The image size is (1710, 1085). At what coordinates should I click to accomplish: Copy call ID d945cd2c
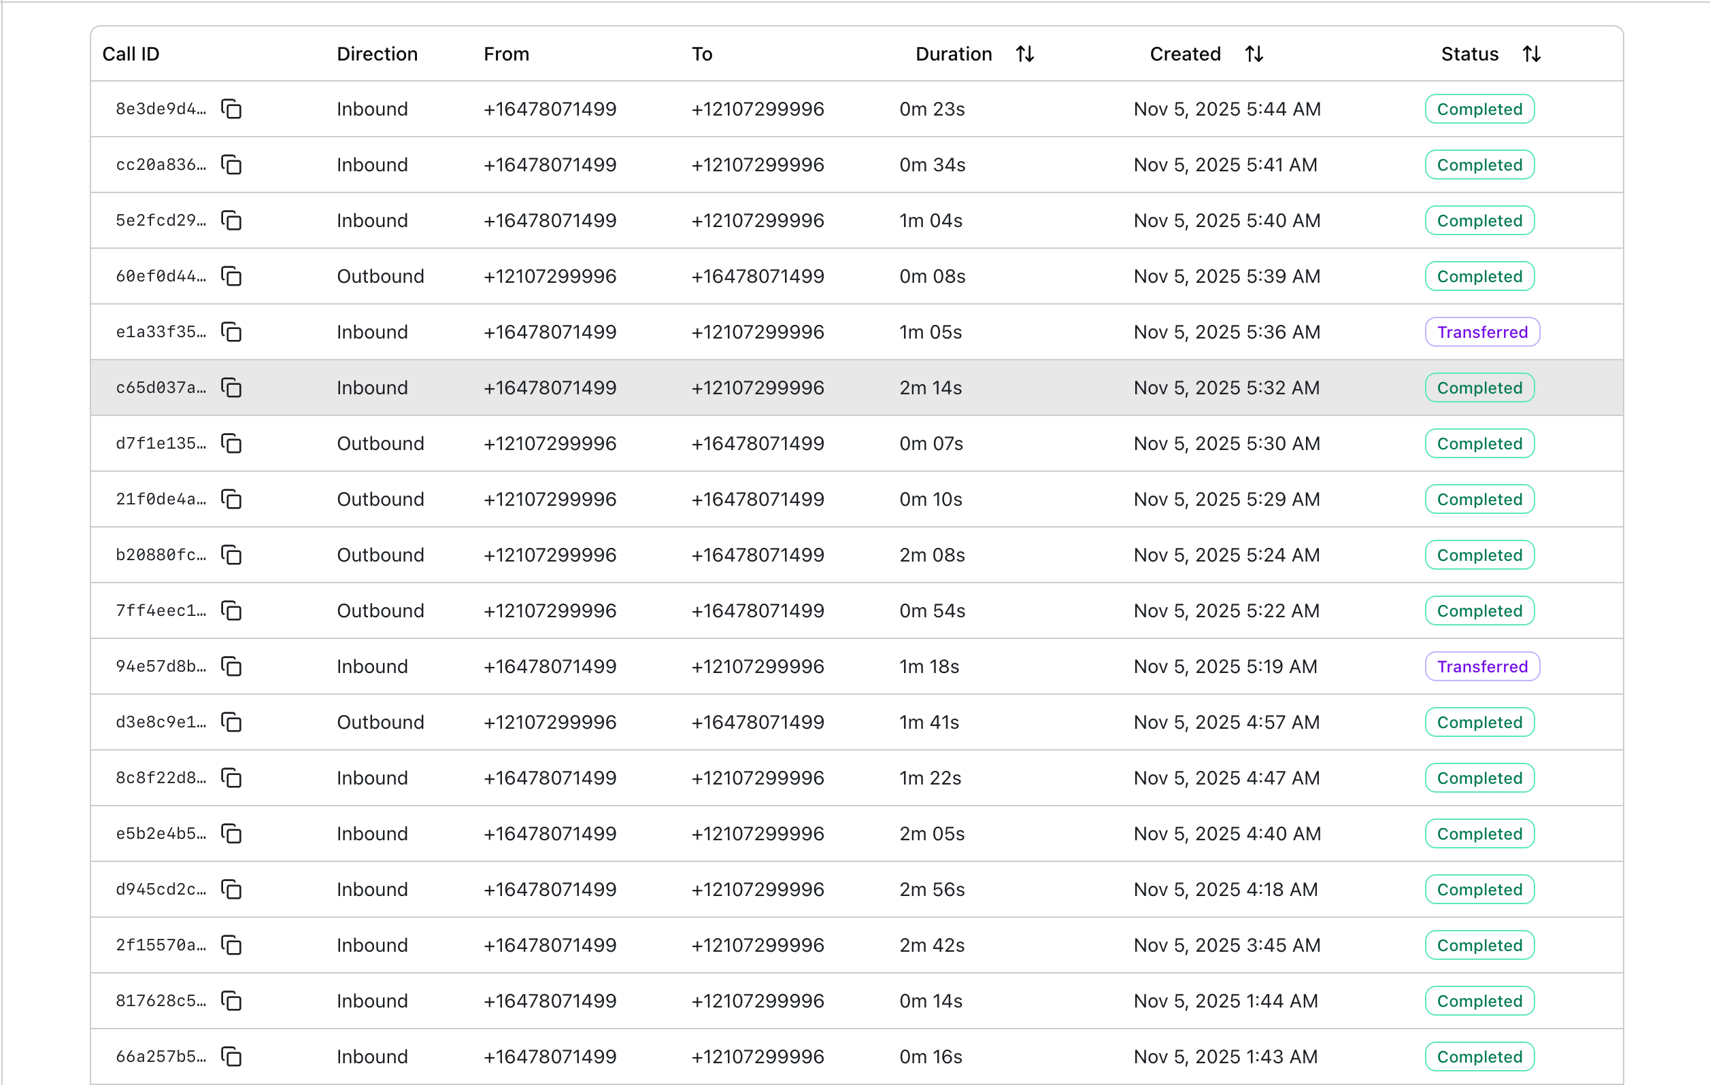(231, 889)
